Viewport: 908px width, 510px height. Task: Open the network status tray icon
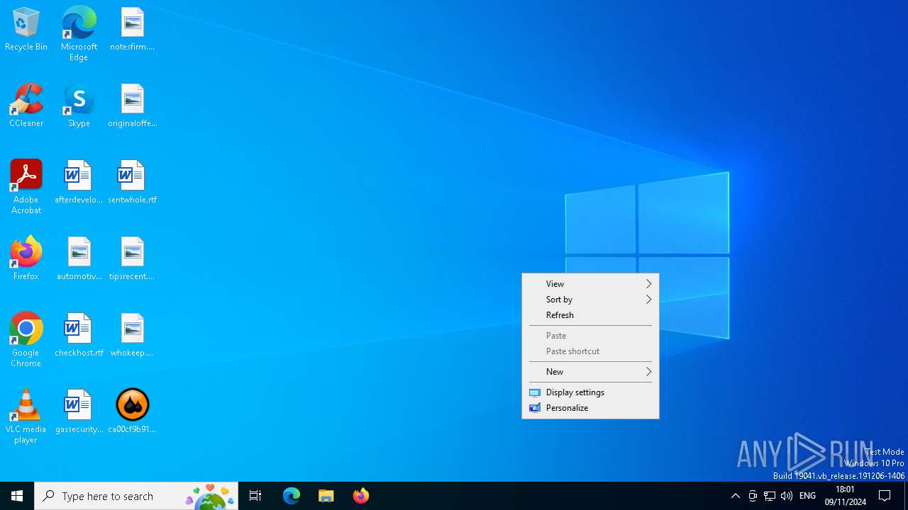tap(770, 496)
